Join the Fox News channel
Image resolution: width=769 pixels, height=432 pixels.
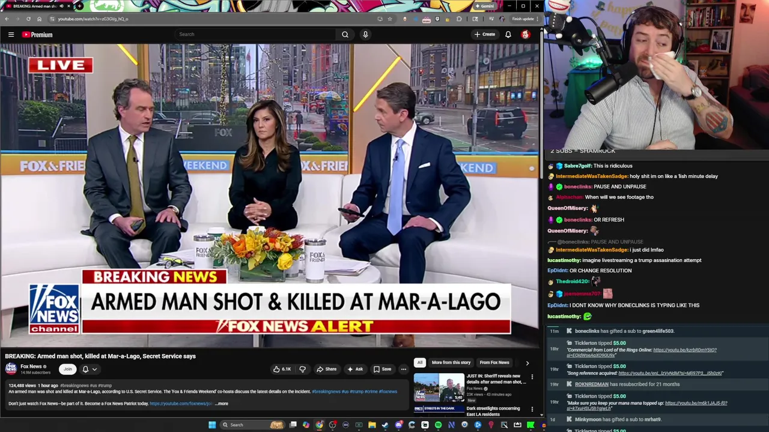[x=68, y=369]
